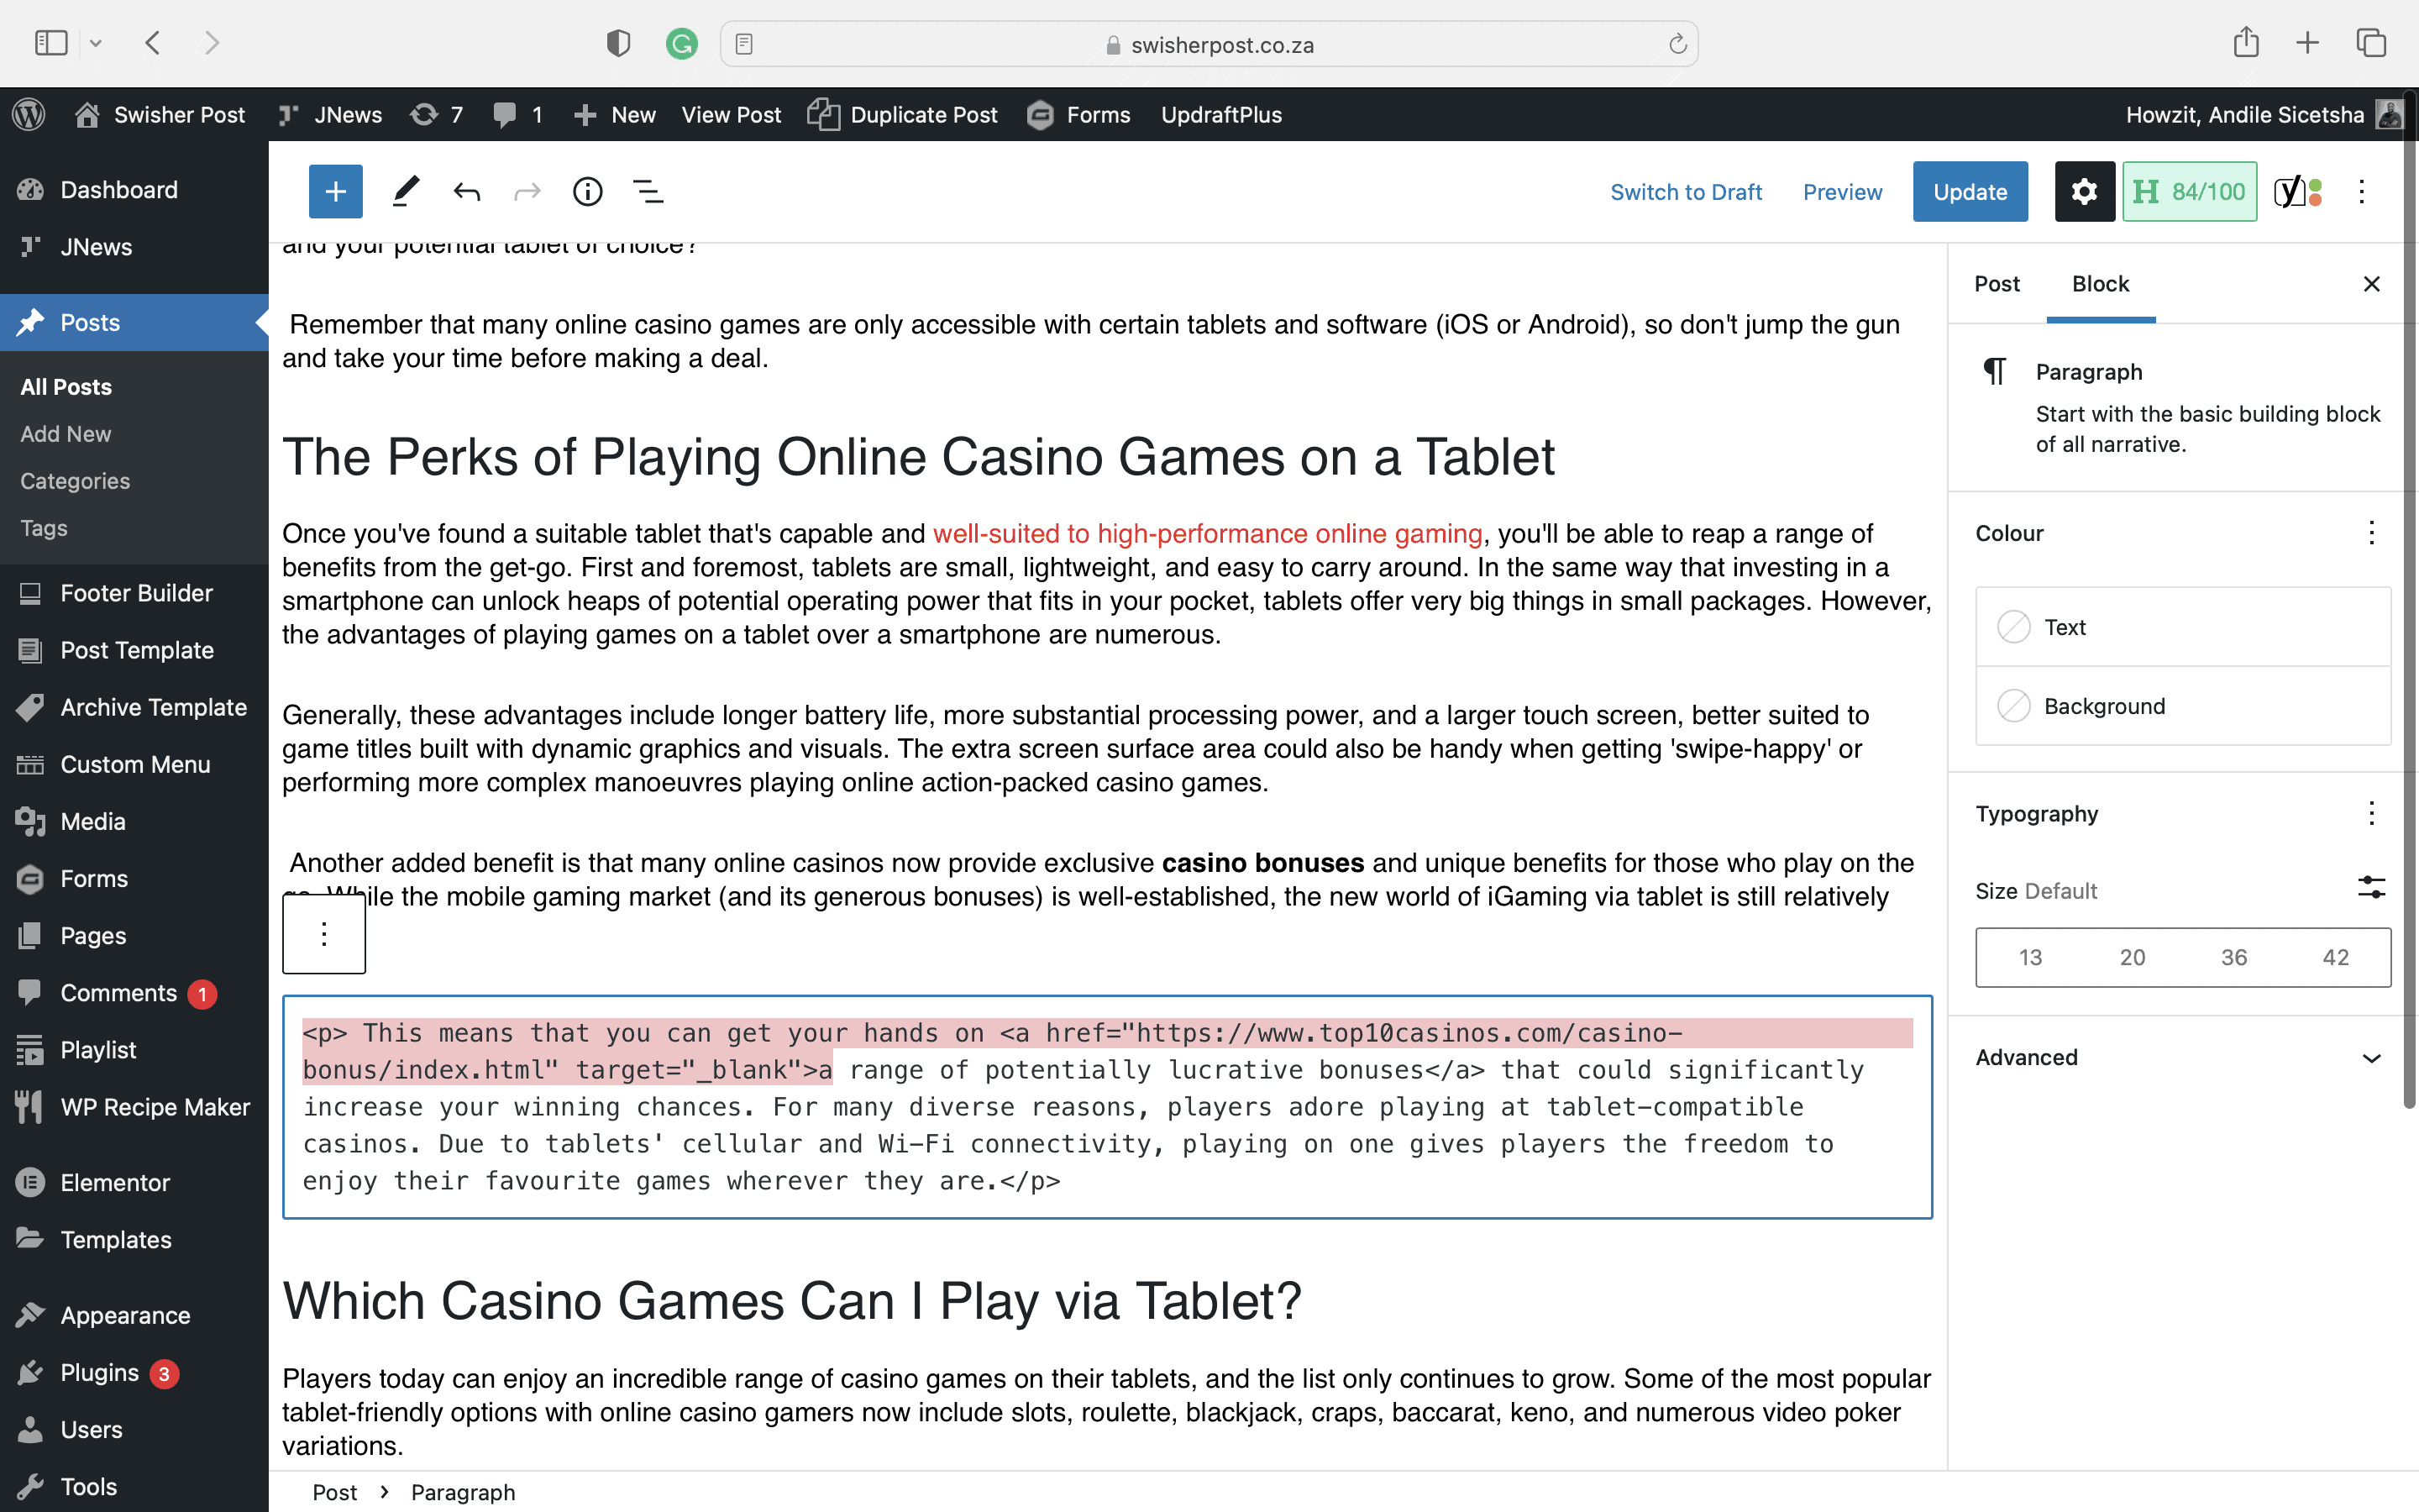2419x1512 pixels.
Task: Open Categories under Posts menu
Action: [x=75, y=481]
